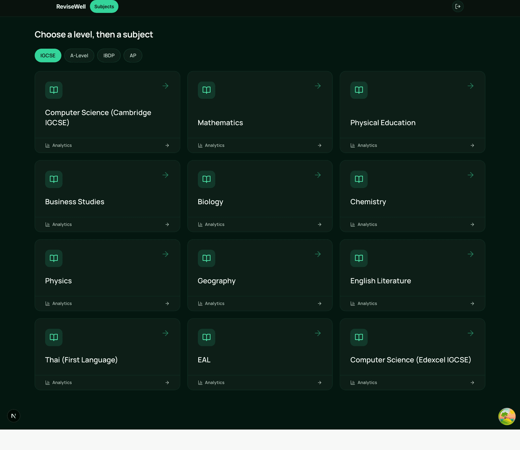Click the Analytics row arrow under Mathematics
This screenshot has height=450, width=520.
click(x=320, y=145)
